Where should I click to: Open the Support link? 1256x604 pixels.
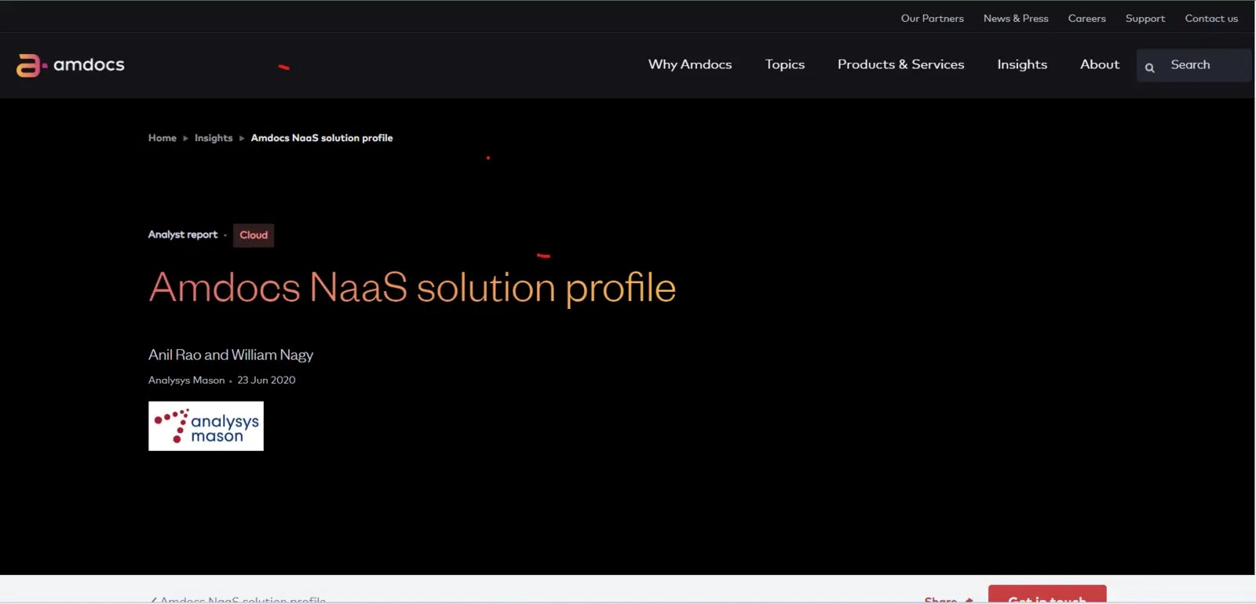coord(1145,18)
